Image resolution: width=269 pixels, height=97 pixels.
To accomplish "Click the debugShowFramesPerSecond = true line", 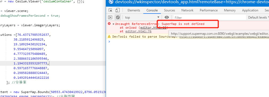I will pyautogui.click(x=30, y=16).
